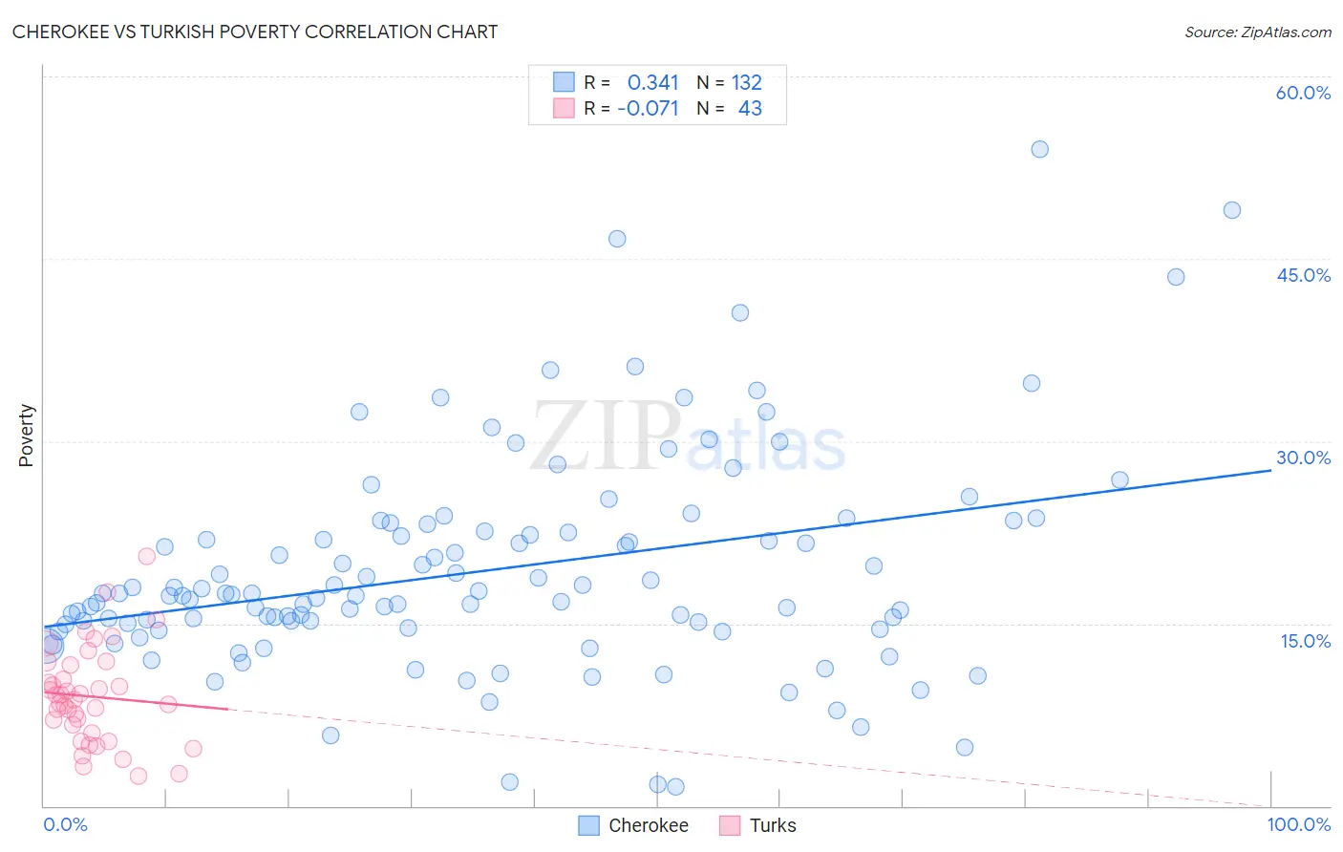1343x852 pixels.
Task: Select the Cherokee legend label
Action: tap(649, 825)
